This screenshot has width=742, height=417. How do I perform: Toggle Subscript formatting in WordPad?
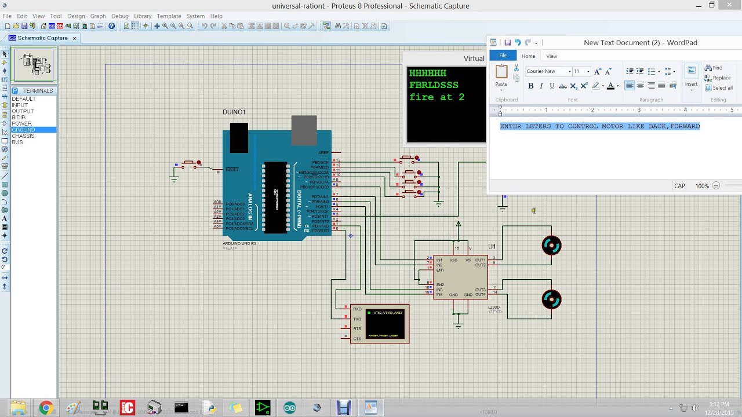(x=573, y=86)
